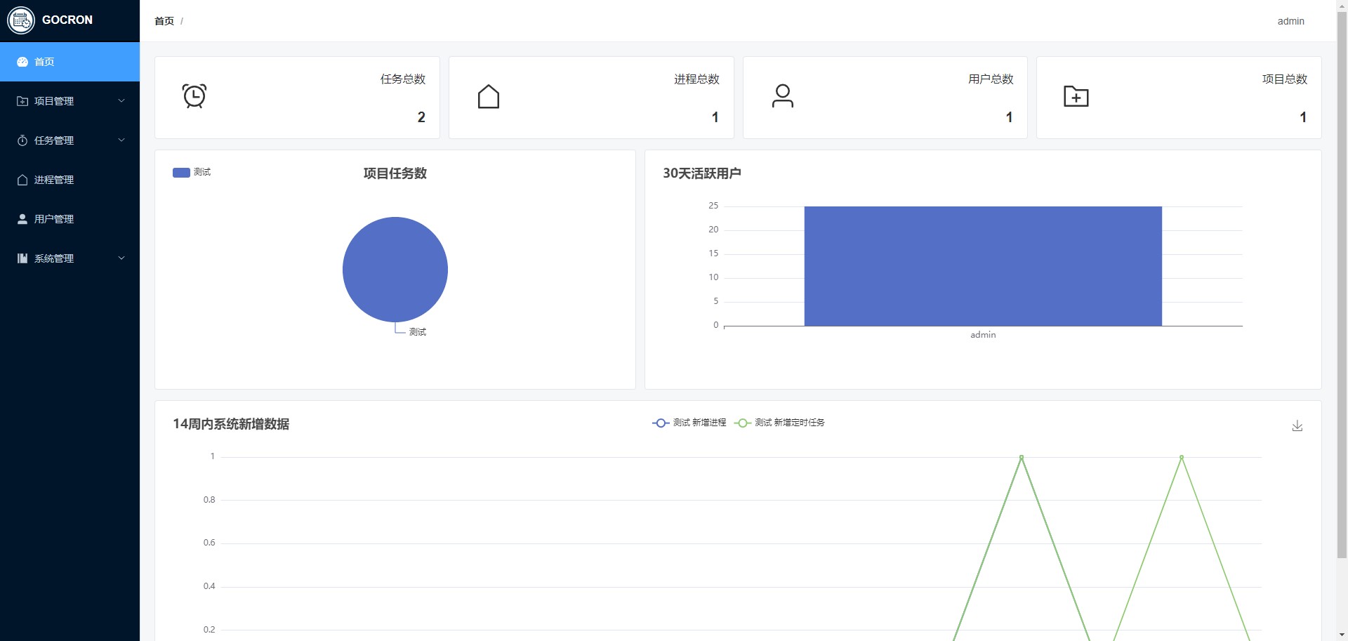
Task: Open the admin user menu
Action: click(1290, 21)
